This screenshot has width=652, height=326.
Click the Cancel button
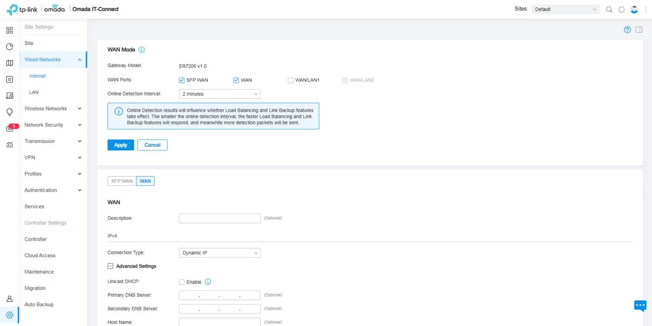(152, 145)
